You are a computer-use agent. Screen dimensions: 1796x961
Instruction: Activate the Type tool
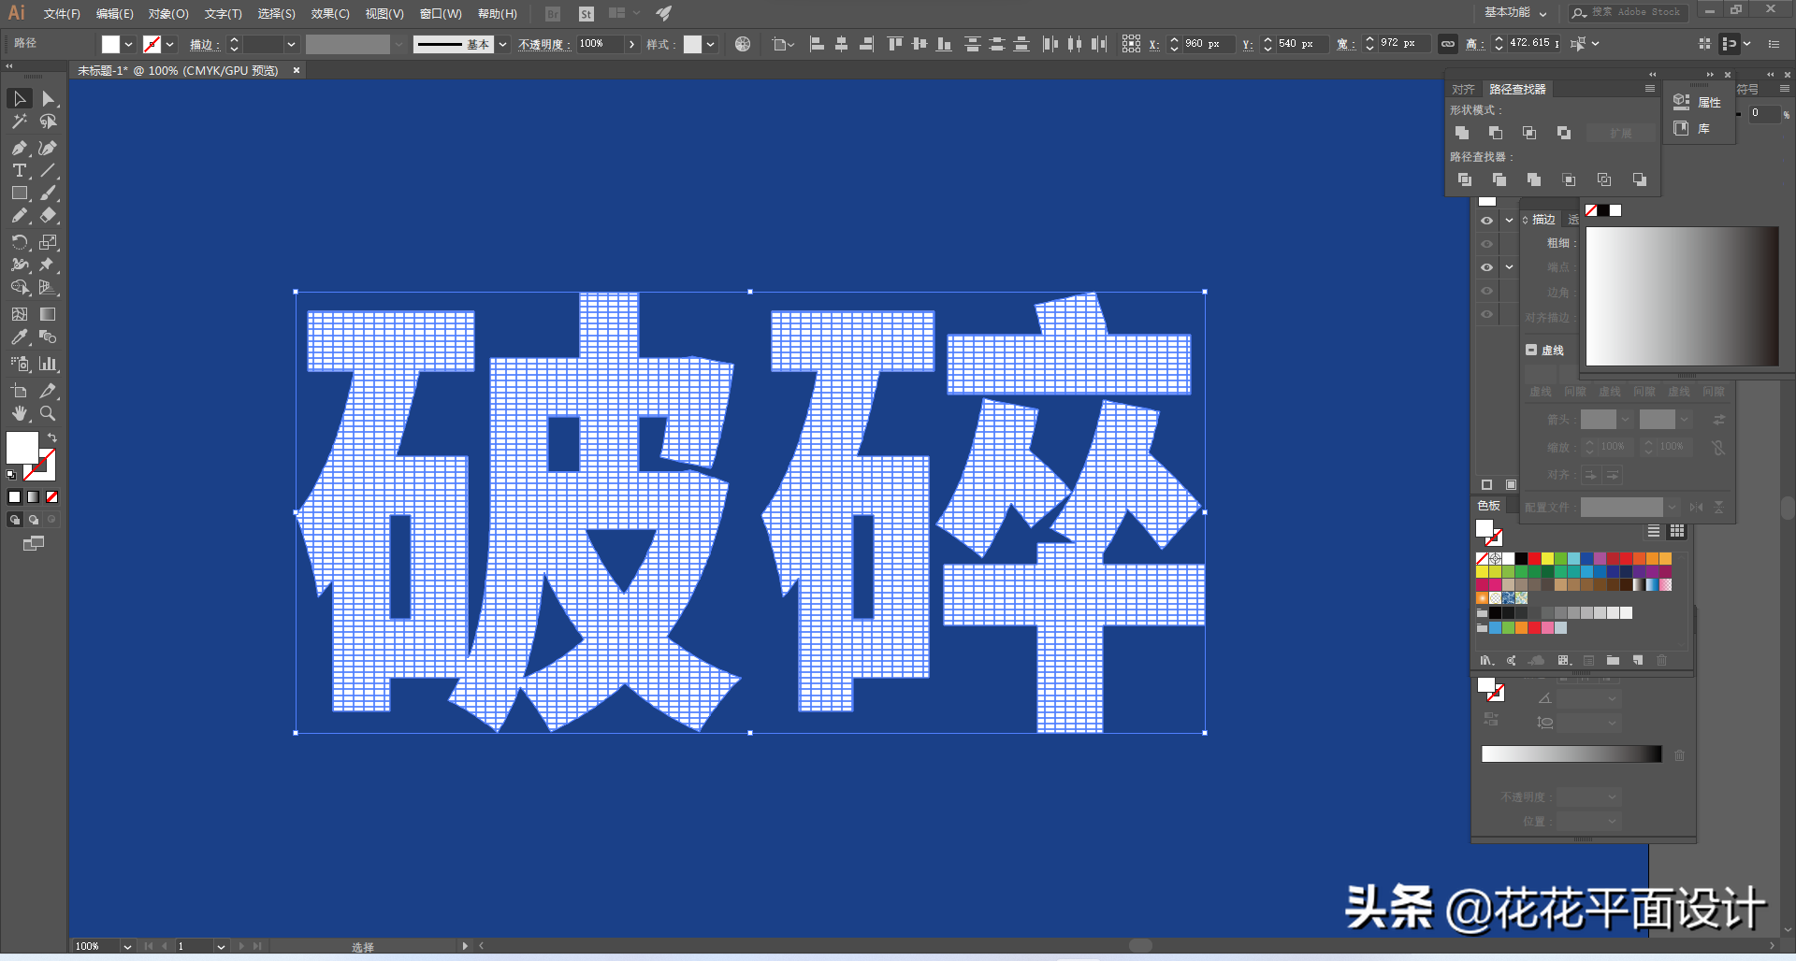pyautogui.click(x=20, y=170)
